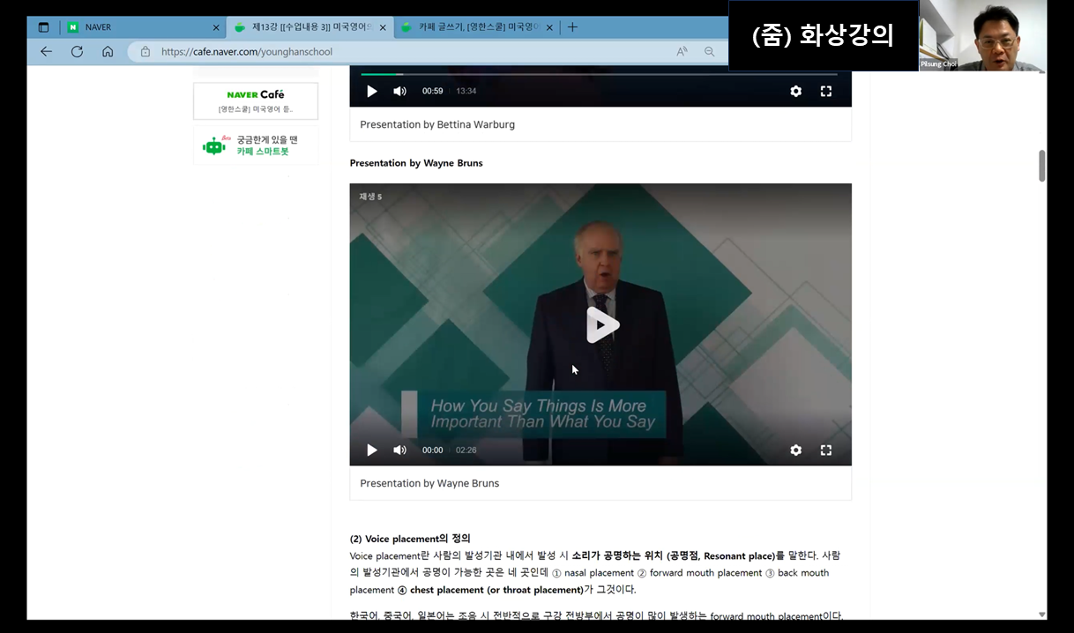
Task: View site information lock icon
Action: pos(145,52)
